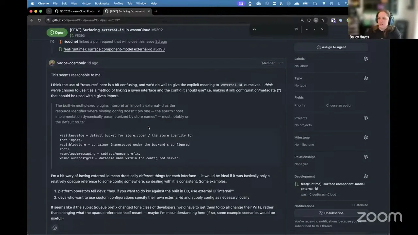Close the Q3 2026 wasmCloud Roadmap tab
Screen dimensions: 418x235
coord(99,11)
